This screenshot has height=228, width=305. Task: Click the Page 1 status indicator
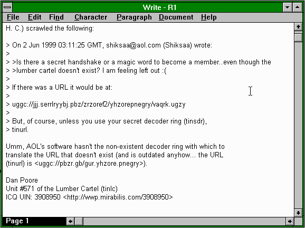point(17,221)
